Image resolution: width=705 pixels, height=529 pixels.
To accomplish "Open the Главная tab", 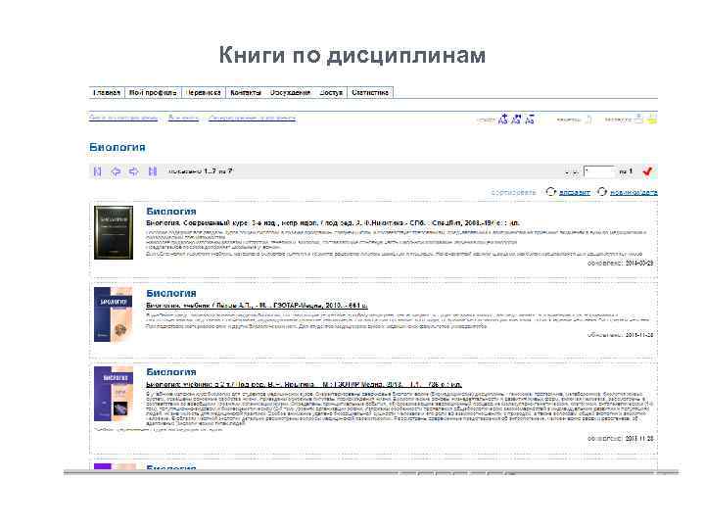I will pyautogui.click(x=107, y=92).
